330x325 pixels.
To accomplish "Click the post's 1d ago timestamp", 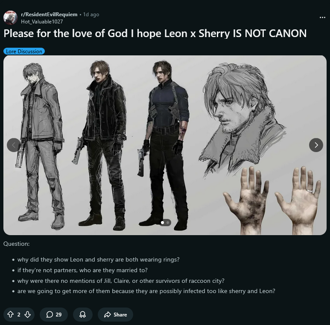I will coord(91,14).
